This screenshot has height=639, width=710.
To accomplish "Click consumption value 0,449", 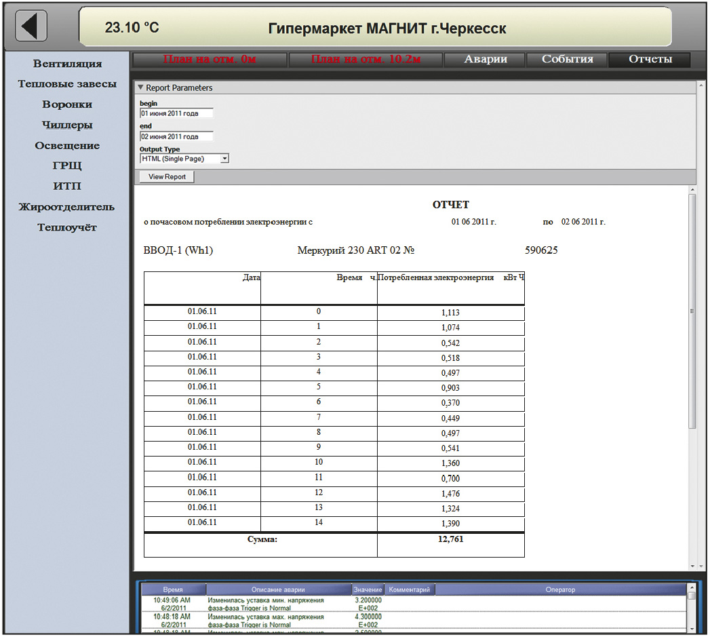I will click(x=450, y=418).
